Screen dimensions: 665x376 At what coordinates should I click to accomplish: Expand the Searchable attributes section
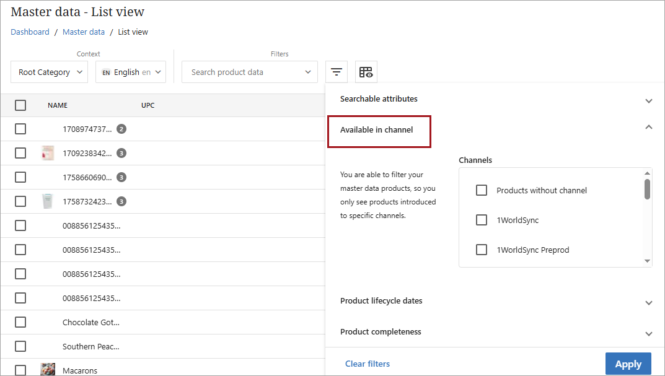coord(648,100)
